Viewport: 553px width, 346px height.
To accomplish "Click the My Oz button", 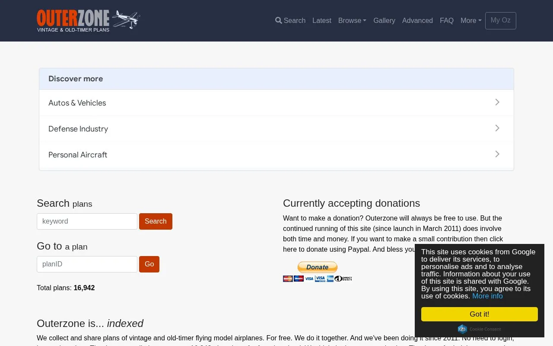I will click(501, 21).
